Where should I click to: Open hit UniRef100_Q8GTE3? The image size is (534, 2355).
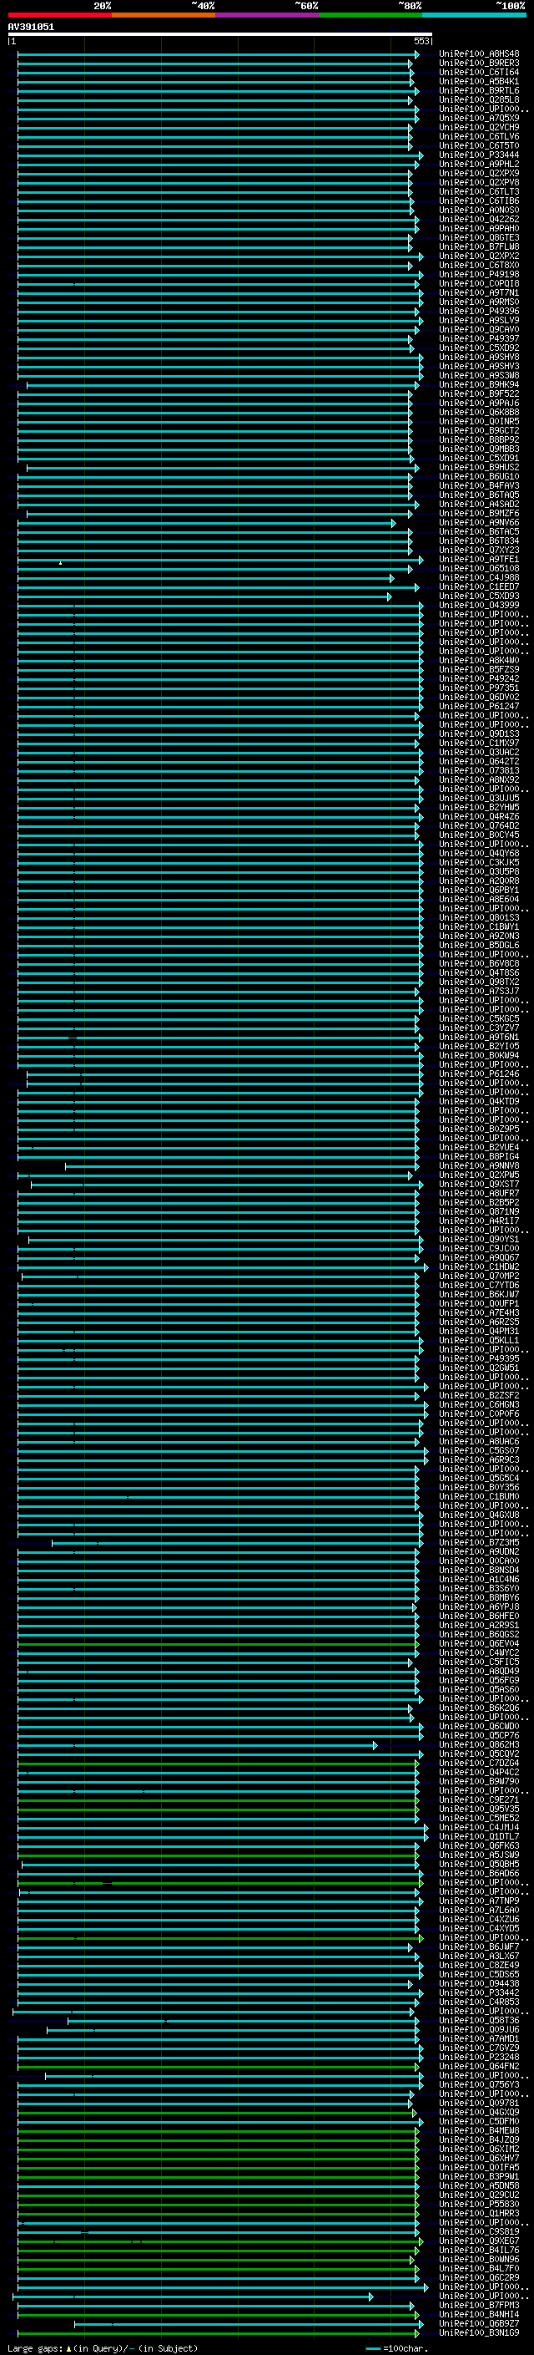point(478,238)
